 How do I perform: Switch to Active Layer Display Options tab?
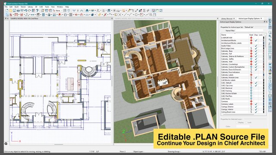pyautogui.click(x=249, y=19)
